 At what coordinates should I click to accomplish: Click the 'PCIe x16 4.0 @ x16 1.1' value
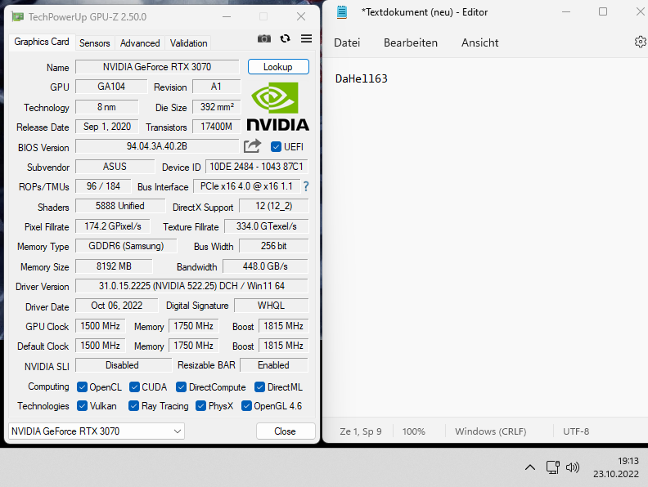tap(246, 186)
